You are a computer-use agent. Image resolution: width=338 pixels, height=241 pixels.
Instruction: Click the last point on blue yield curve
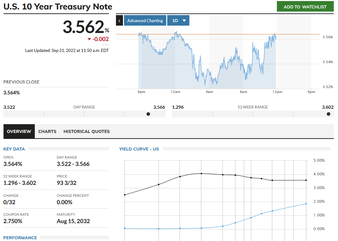[306, 203]
